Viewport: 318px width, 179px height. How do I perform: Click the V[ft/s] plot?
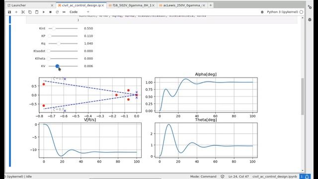pyautogui.click(x=90, y=140)
